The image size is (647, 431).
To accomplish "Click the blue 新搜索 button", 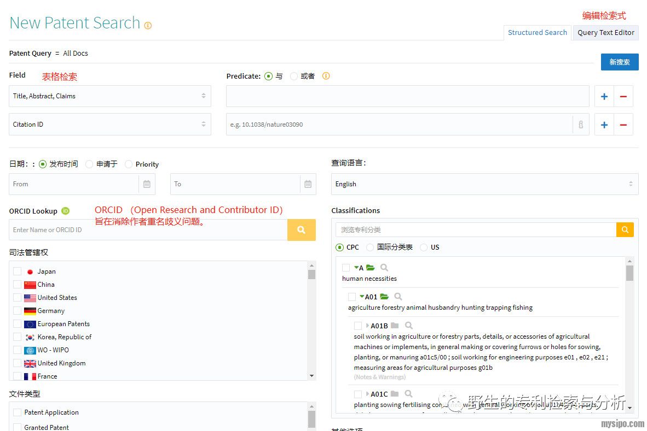I will point(619,62).
